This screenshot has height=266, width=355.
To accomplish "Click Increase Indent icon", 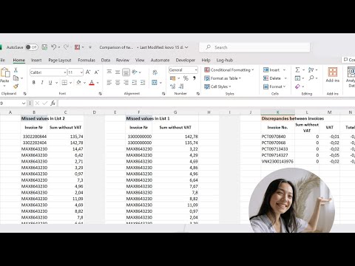I will (143, 83).
